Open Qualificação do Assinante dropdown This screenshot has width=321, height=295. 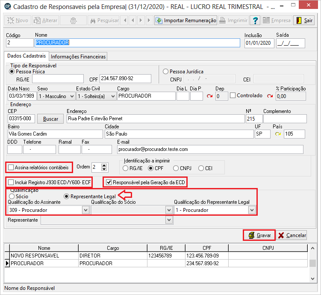[85, 210]
